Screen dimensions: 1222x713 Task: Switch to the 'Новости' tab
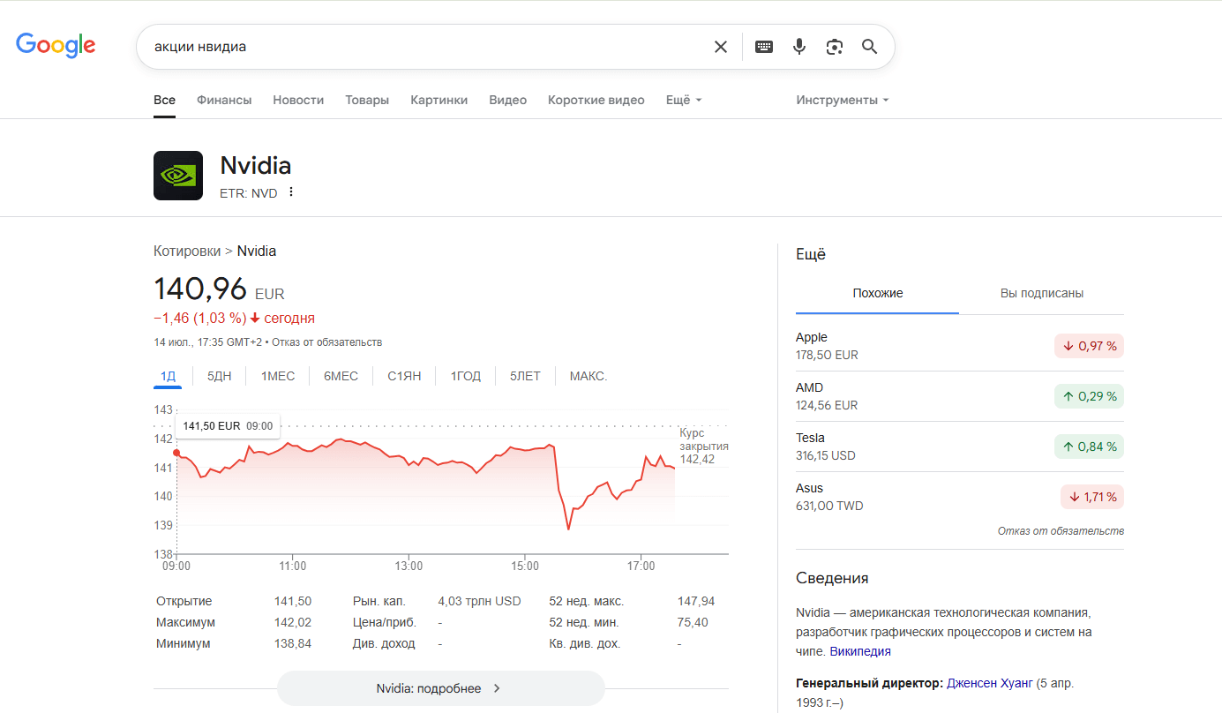click(298, 101)
